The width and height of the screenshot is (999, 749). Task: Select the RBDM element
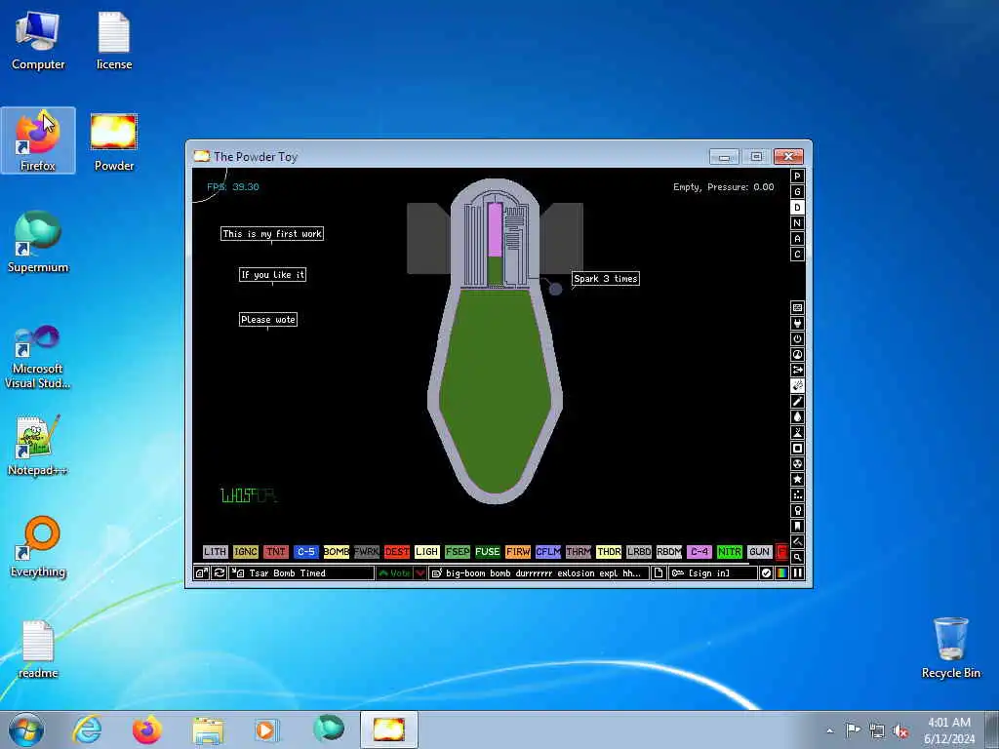coord(669,552)
